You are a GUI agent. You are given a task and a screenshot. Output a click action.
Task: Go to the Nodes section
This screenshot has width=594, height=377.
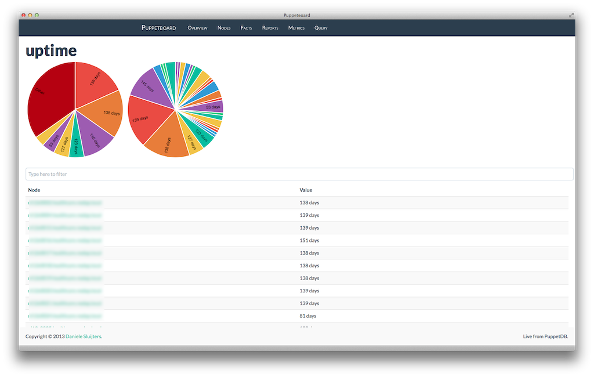pos(224,28)
